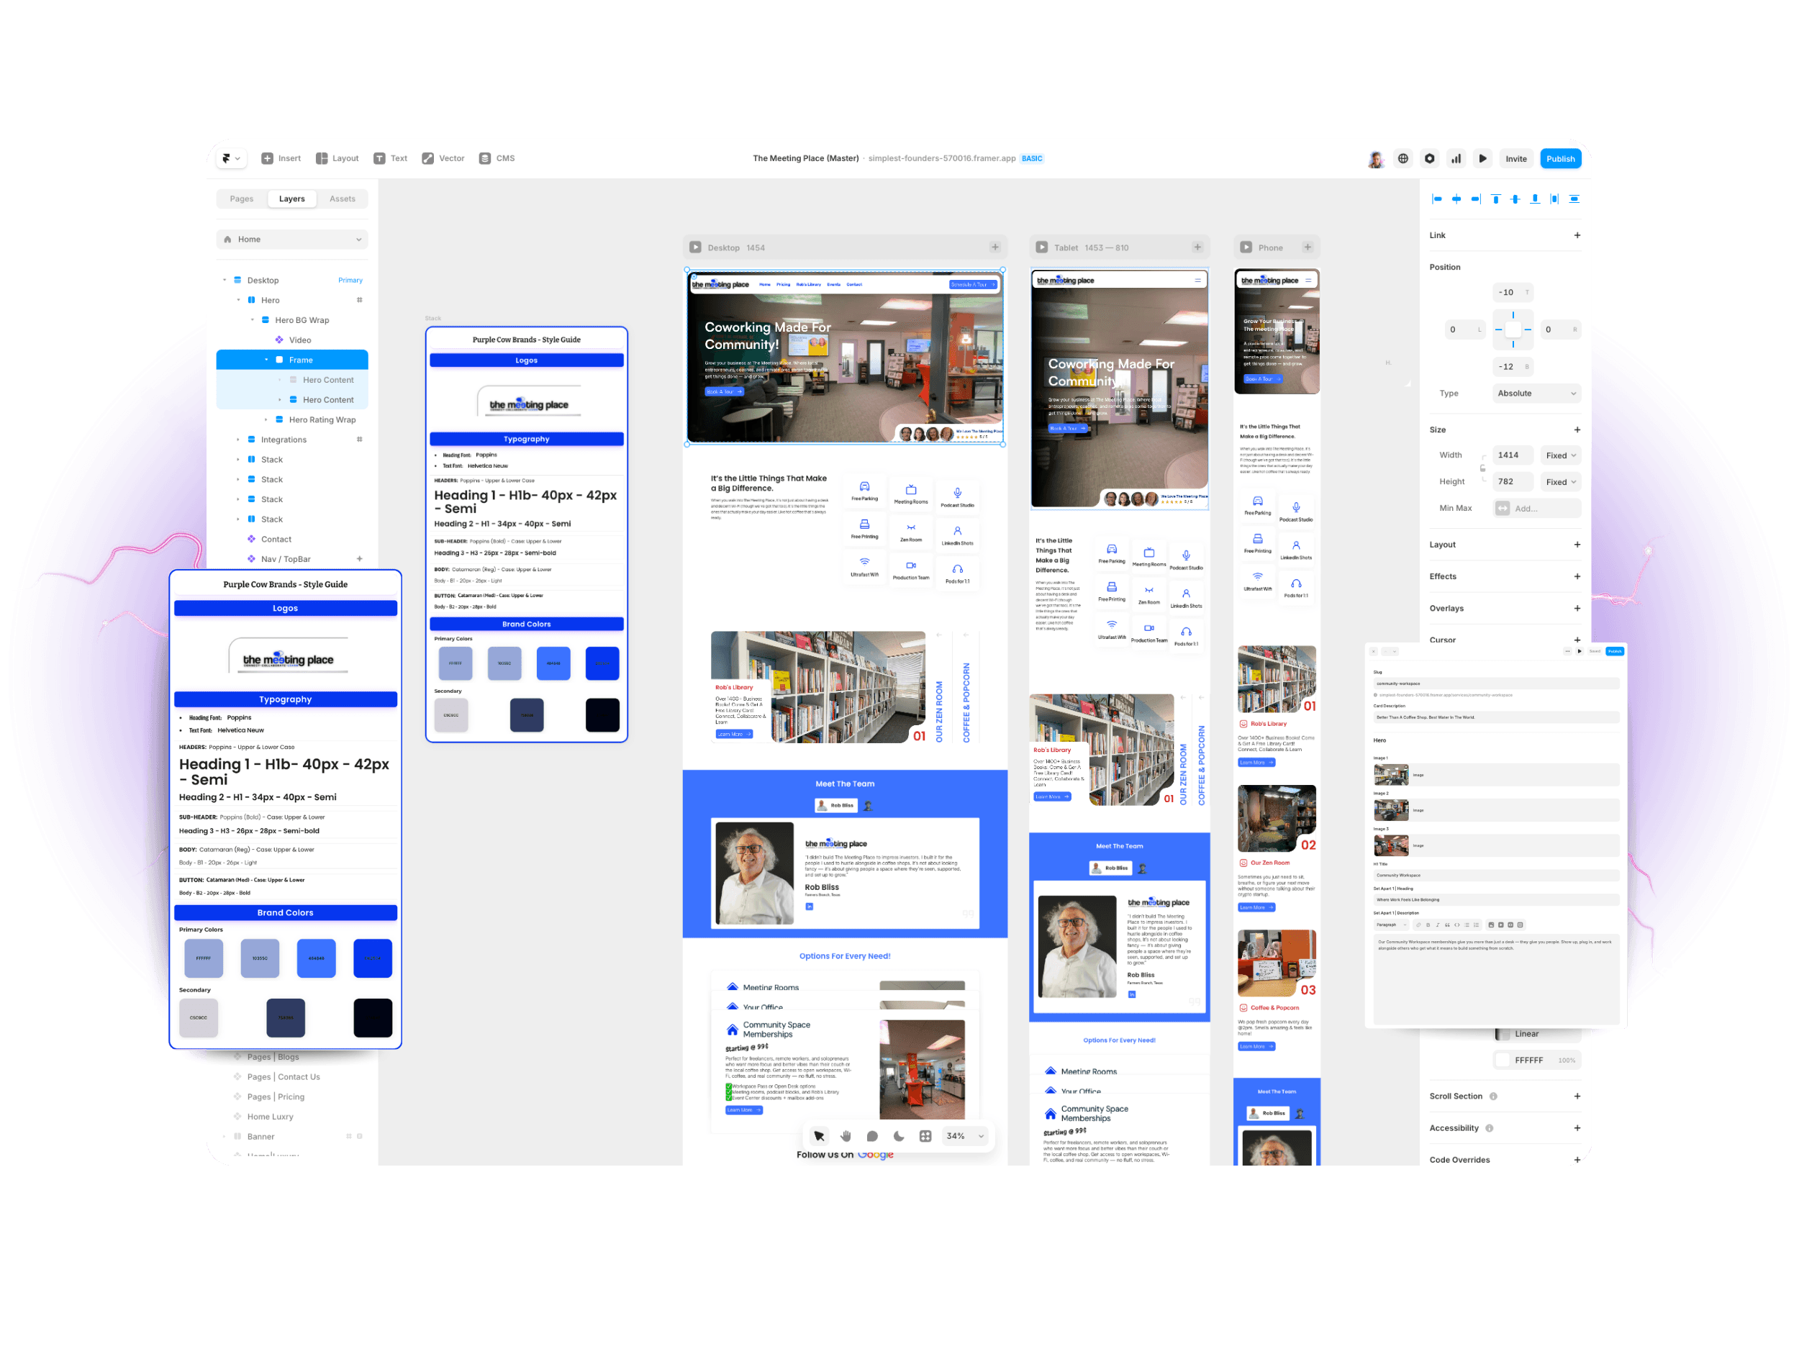Open the CMS menu in the top bar
This screenshot has width=1799, height=1349.
[x=497, y=158]
